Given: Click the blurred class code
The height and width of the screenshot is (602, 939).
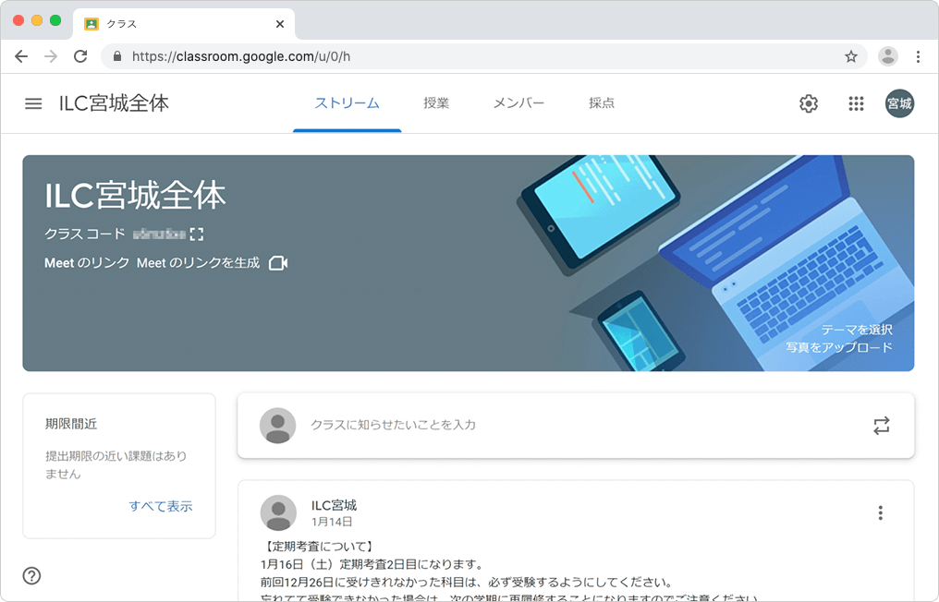Looking at the screenshot, I should coord(159,234).
